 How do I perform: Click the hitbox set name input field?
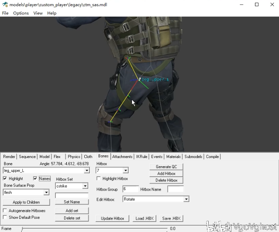(x=72, y=196)
